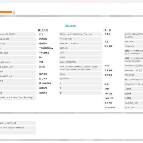
Task: Select the AMD B450 northbridge value
Action: (x=134, y=42)
